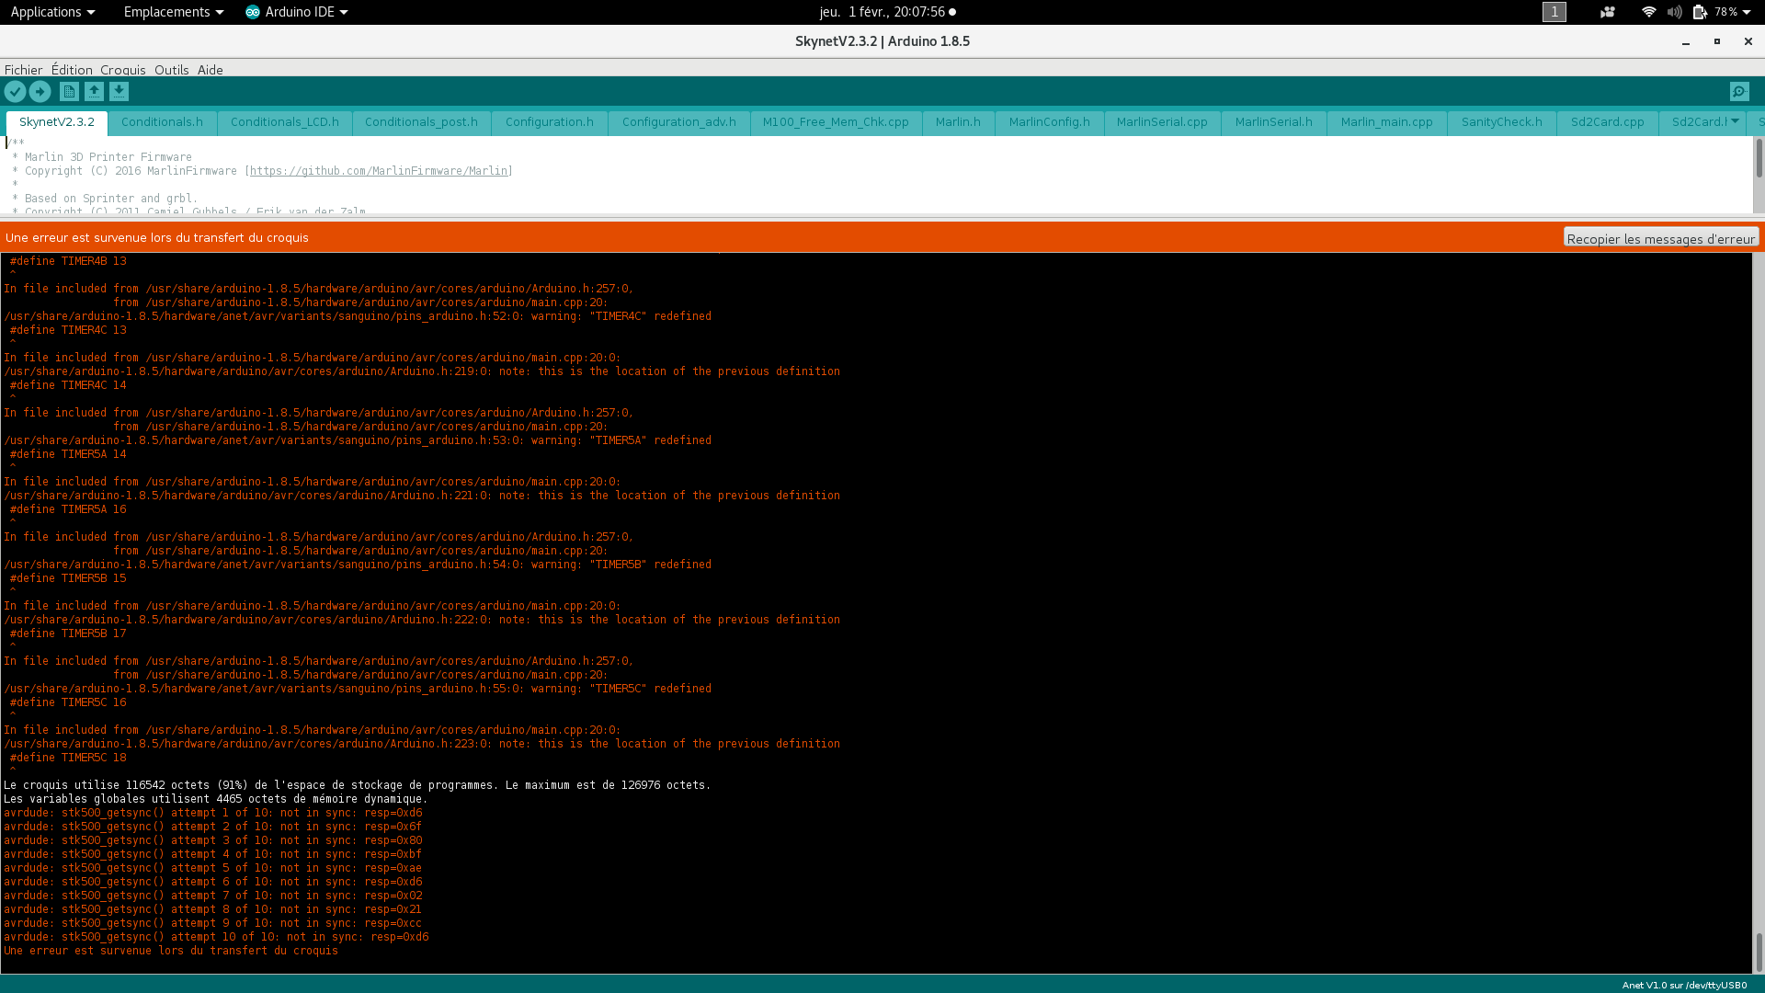Click last console line 'Une erreur est survenue'
Image resolution: width=1765 pixels, height=993 pixels.
(x=171, y=951)
